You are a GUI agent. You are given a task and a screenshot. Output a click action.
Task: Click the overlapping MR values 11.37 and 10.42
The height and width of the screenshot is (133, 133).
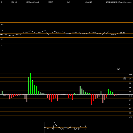(x=124, y=78)
